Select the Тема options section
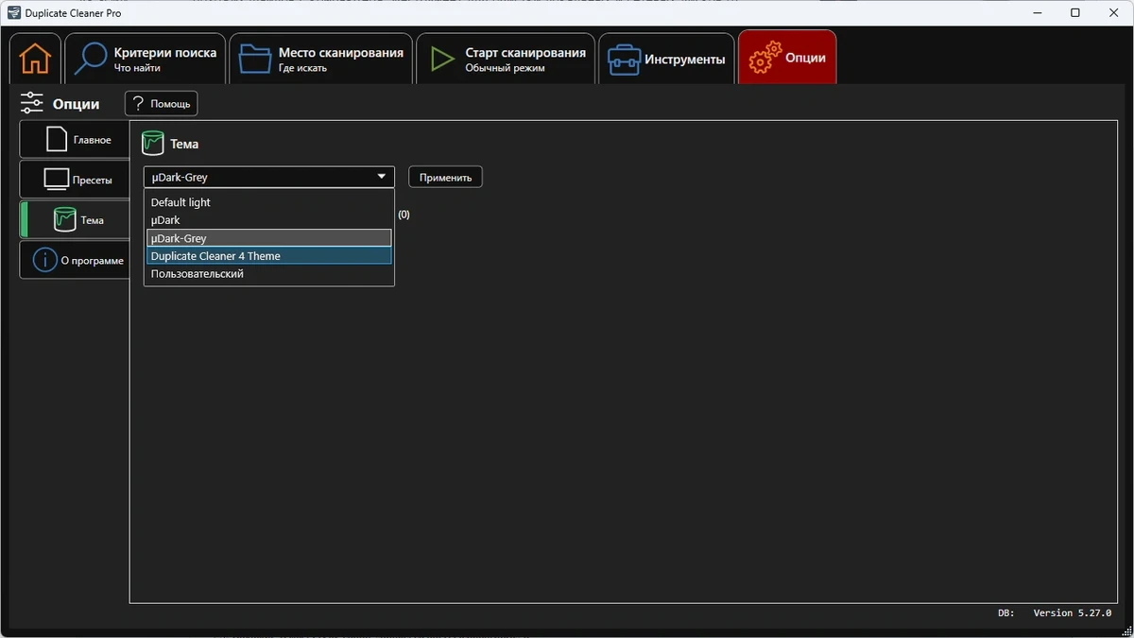The height and width of the screenshot is (638, 1134). tap(75, 219)
